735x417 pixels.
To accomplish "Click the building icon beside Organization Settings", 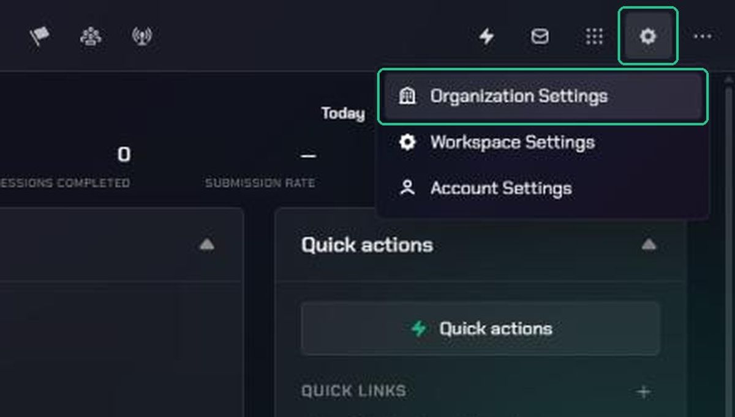I will [407, 96].
